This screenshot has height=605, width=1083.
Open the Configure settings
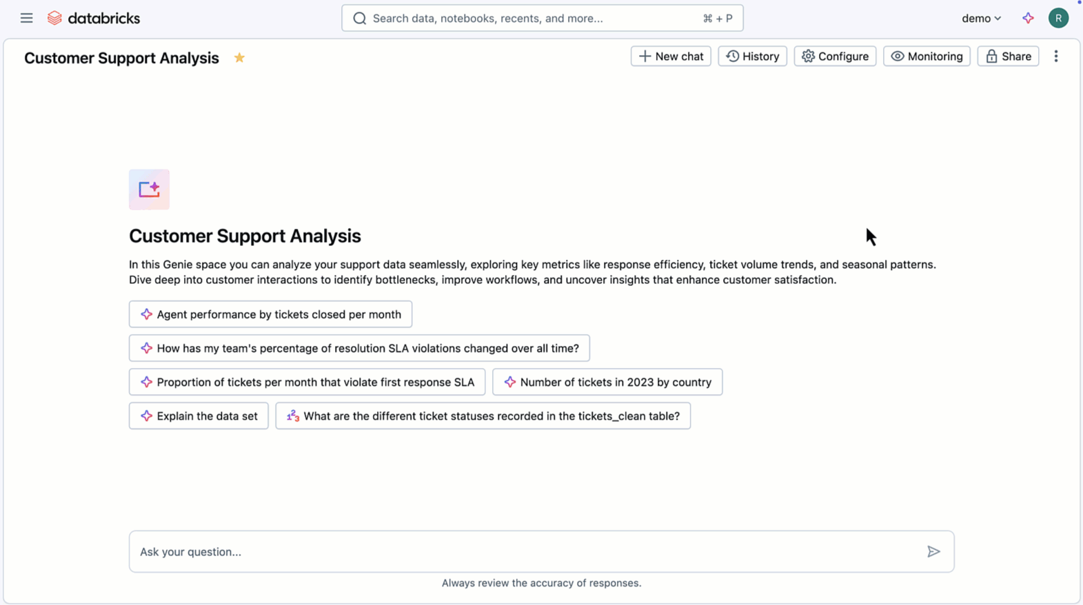(x=835, y=57)
